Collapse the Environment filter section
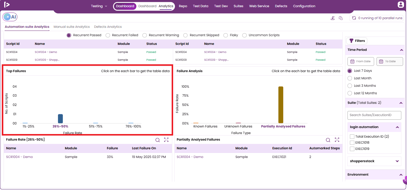This screenshot has height=190, width=407. click(401, 175)
